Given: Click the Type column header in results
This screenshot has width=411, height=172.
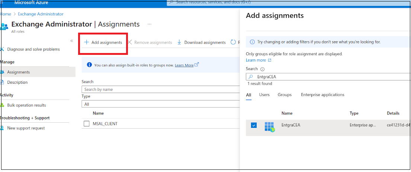Looking at the screenshot, I should click(354, 113).
